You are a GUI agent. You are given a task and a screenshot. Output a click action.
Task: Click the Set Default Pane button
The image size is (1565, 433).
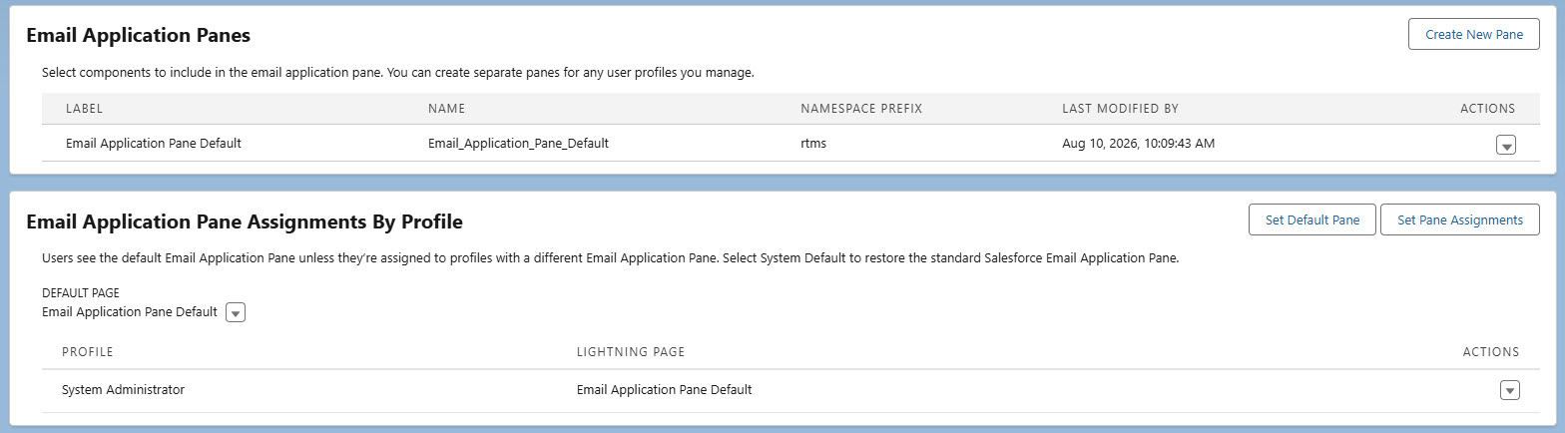pos(1312,219)
